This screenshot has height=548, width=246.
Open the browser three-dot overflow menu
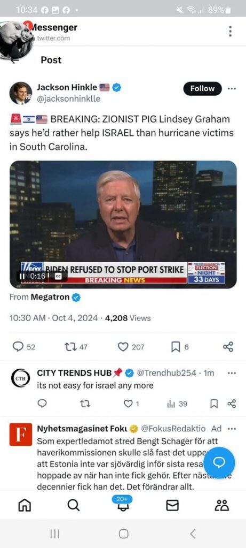pos(231,31)
